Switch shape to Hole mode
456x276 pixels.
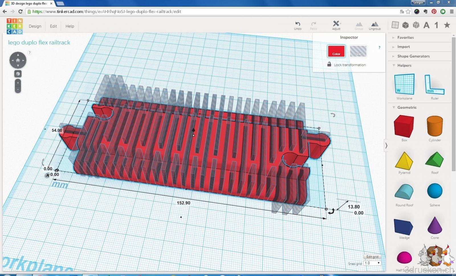point(358,51)
